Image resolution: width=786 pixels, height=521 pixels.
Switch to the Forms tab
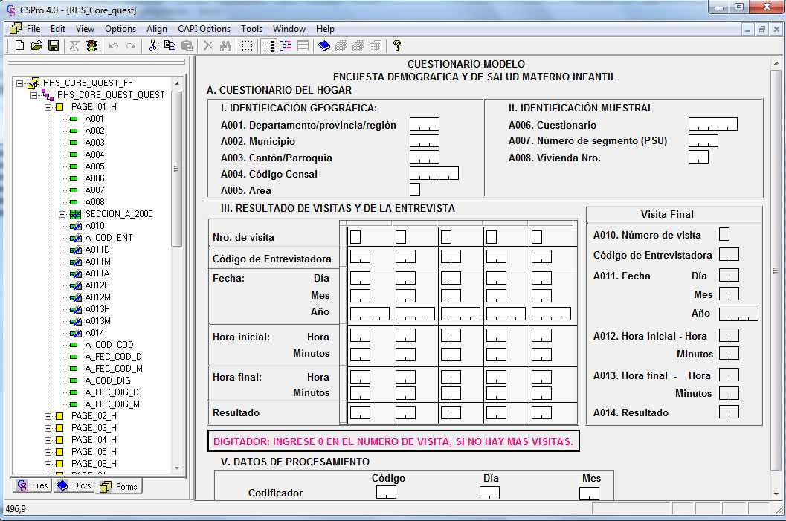click(119, 486)
